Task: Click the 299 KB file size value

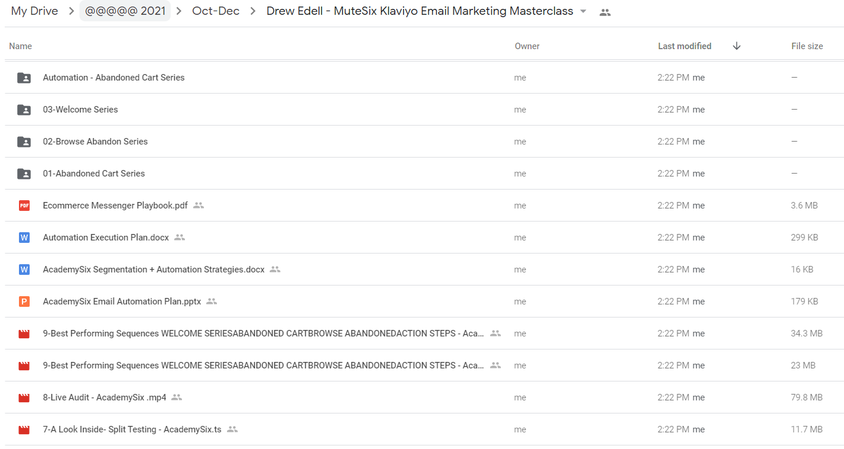Action: pyautogui.click(x=805, y=238)
